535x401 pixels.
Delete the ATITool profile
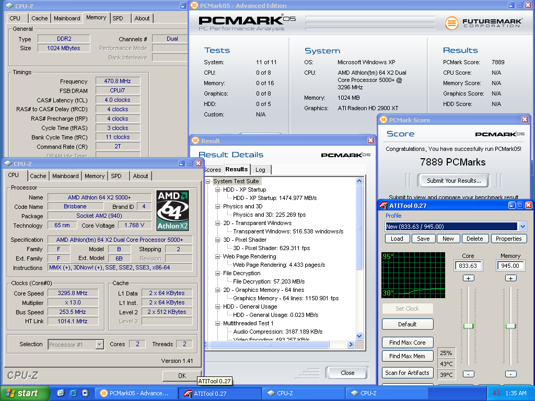pos(475,239)
